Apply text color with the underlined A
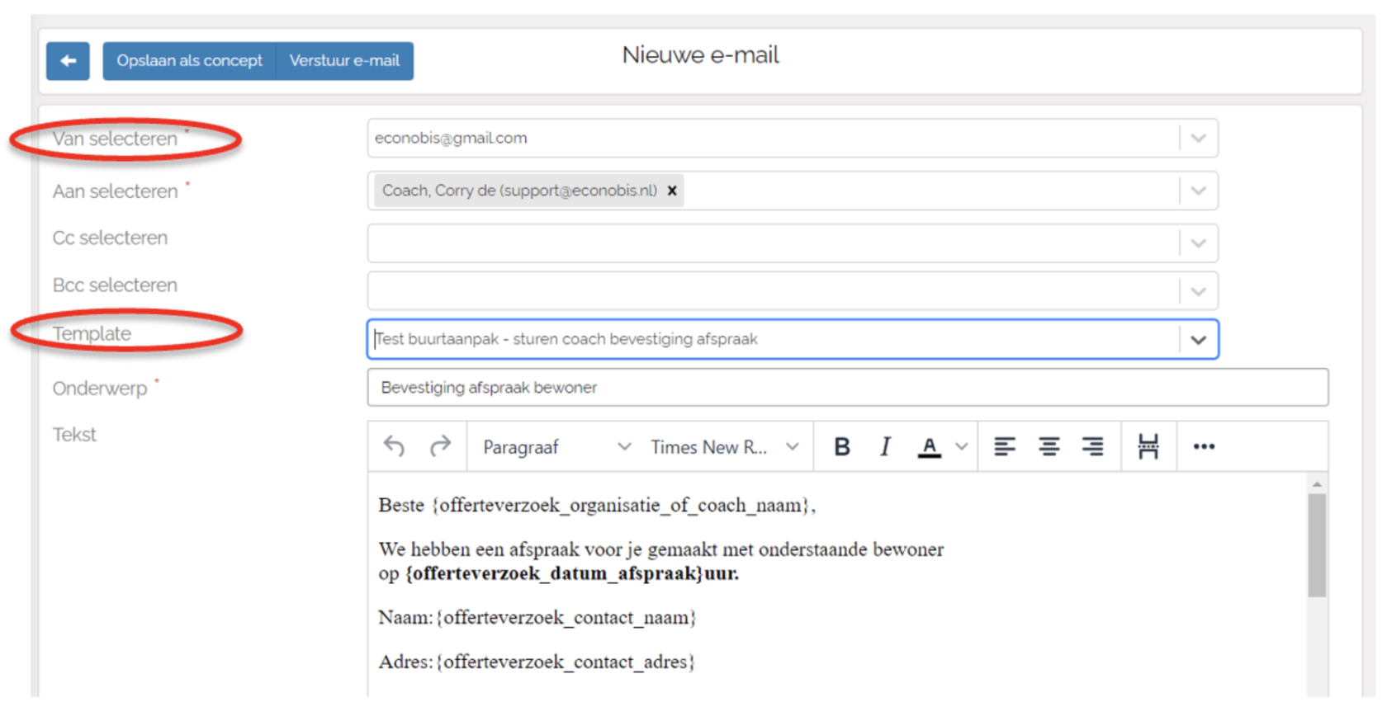 click(x=929, y=446)
